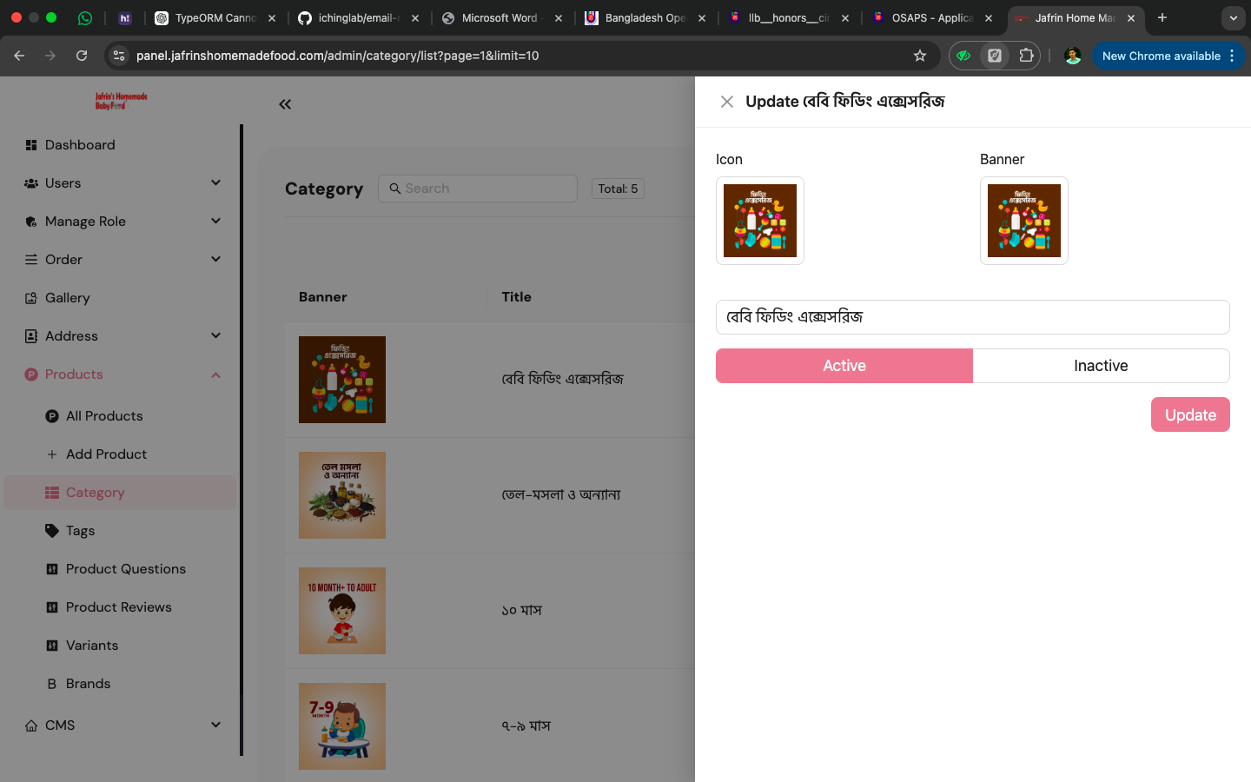Screen dimensions: 1251x782
Task: Close the Update category panel
Action: 727,102
